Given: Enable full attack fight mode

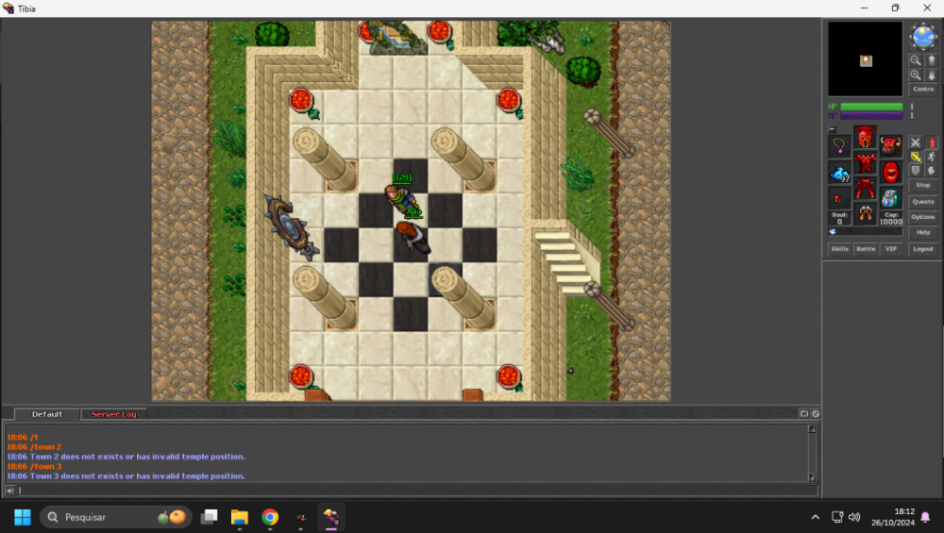Looking at the screenshot, I should point(915,142).
